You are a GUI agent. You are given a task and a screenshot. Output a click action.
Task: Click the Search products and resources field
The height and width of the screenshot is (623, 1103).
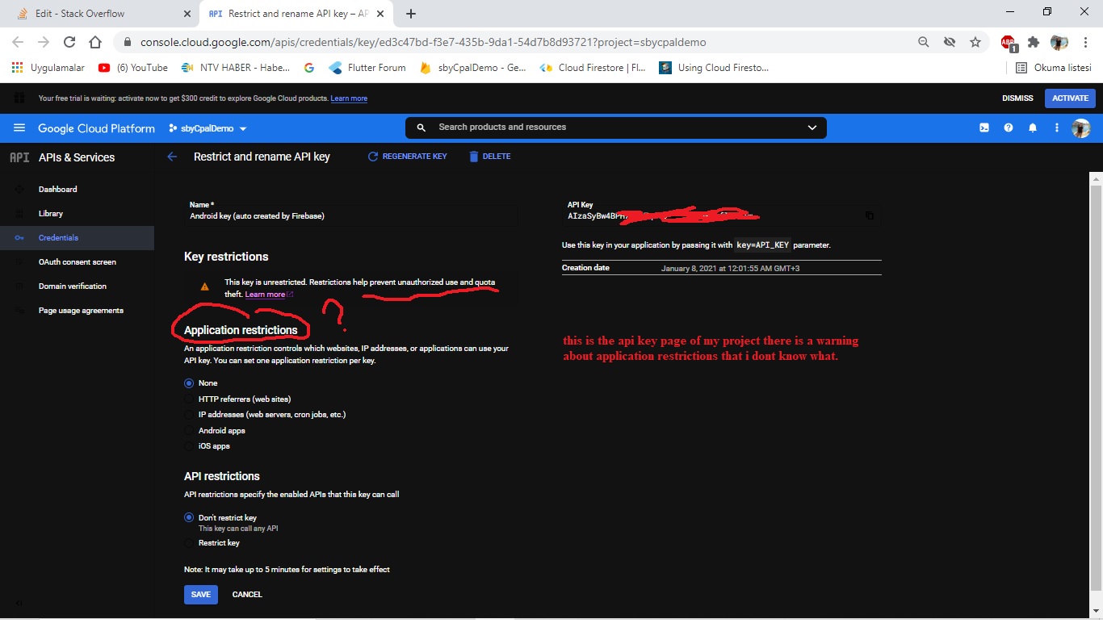(616, 128)
